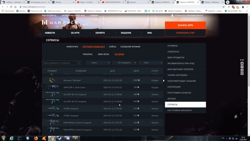Click the Warface logo
The height and width of the screenshot is (141, 250).
[59, 23]
